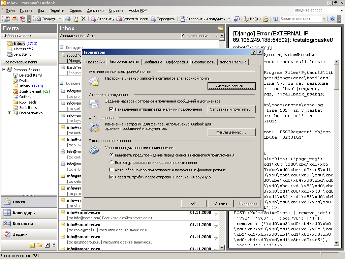This screenshot has height=259, width=345.
Task: Collapse the "Personal Folders" tree node
Action: tap(4, 70)
